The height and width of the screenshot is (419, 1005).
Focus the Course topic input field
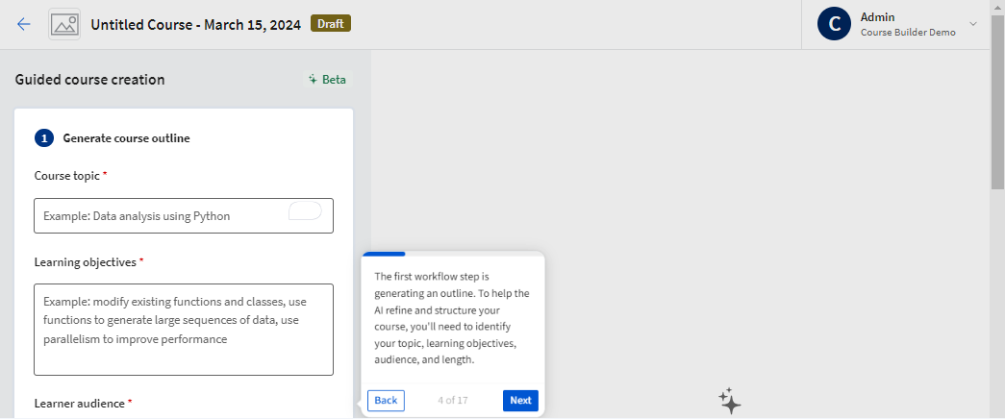click(159, 216)
